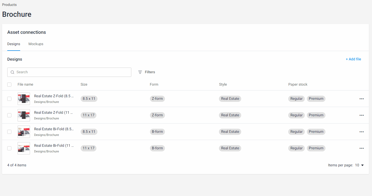372x196 pixels.
Task: Click the Add file link
Action: [x=353, y=59]
